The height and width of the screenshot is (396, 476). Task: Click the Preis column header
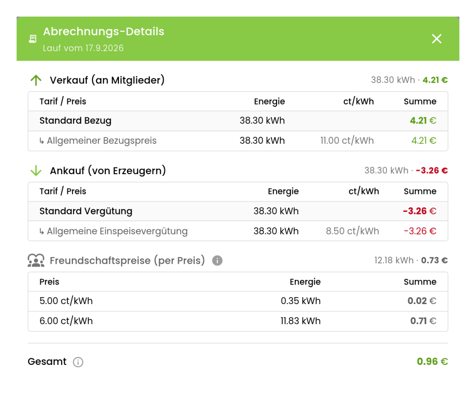(49, 282)
